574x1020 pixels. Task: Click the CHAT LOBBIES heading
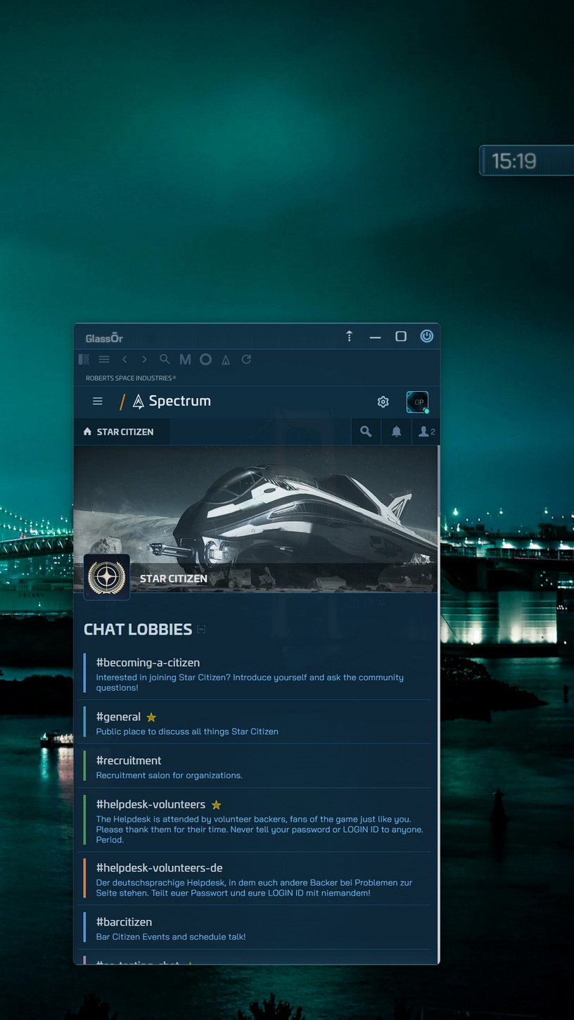tap(138, 630)
